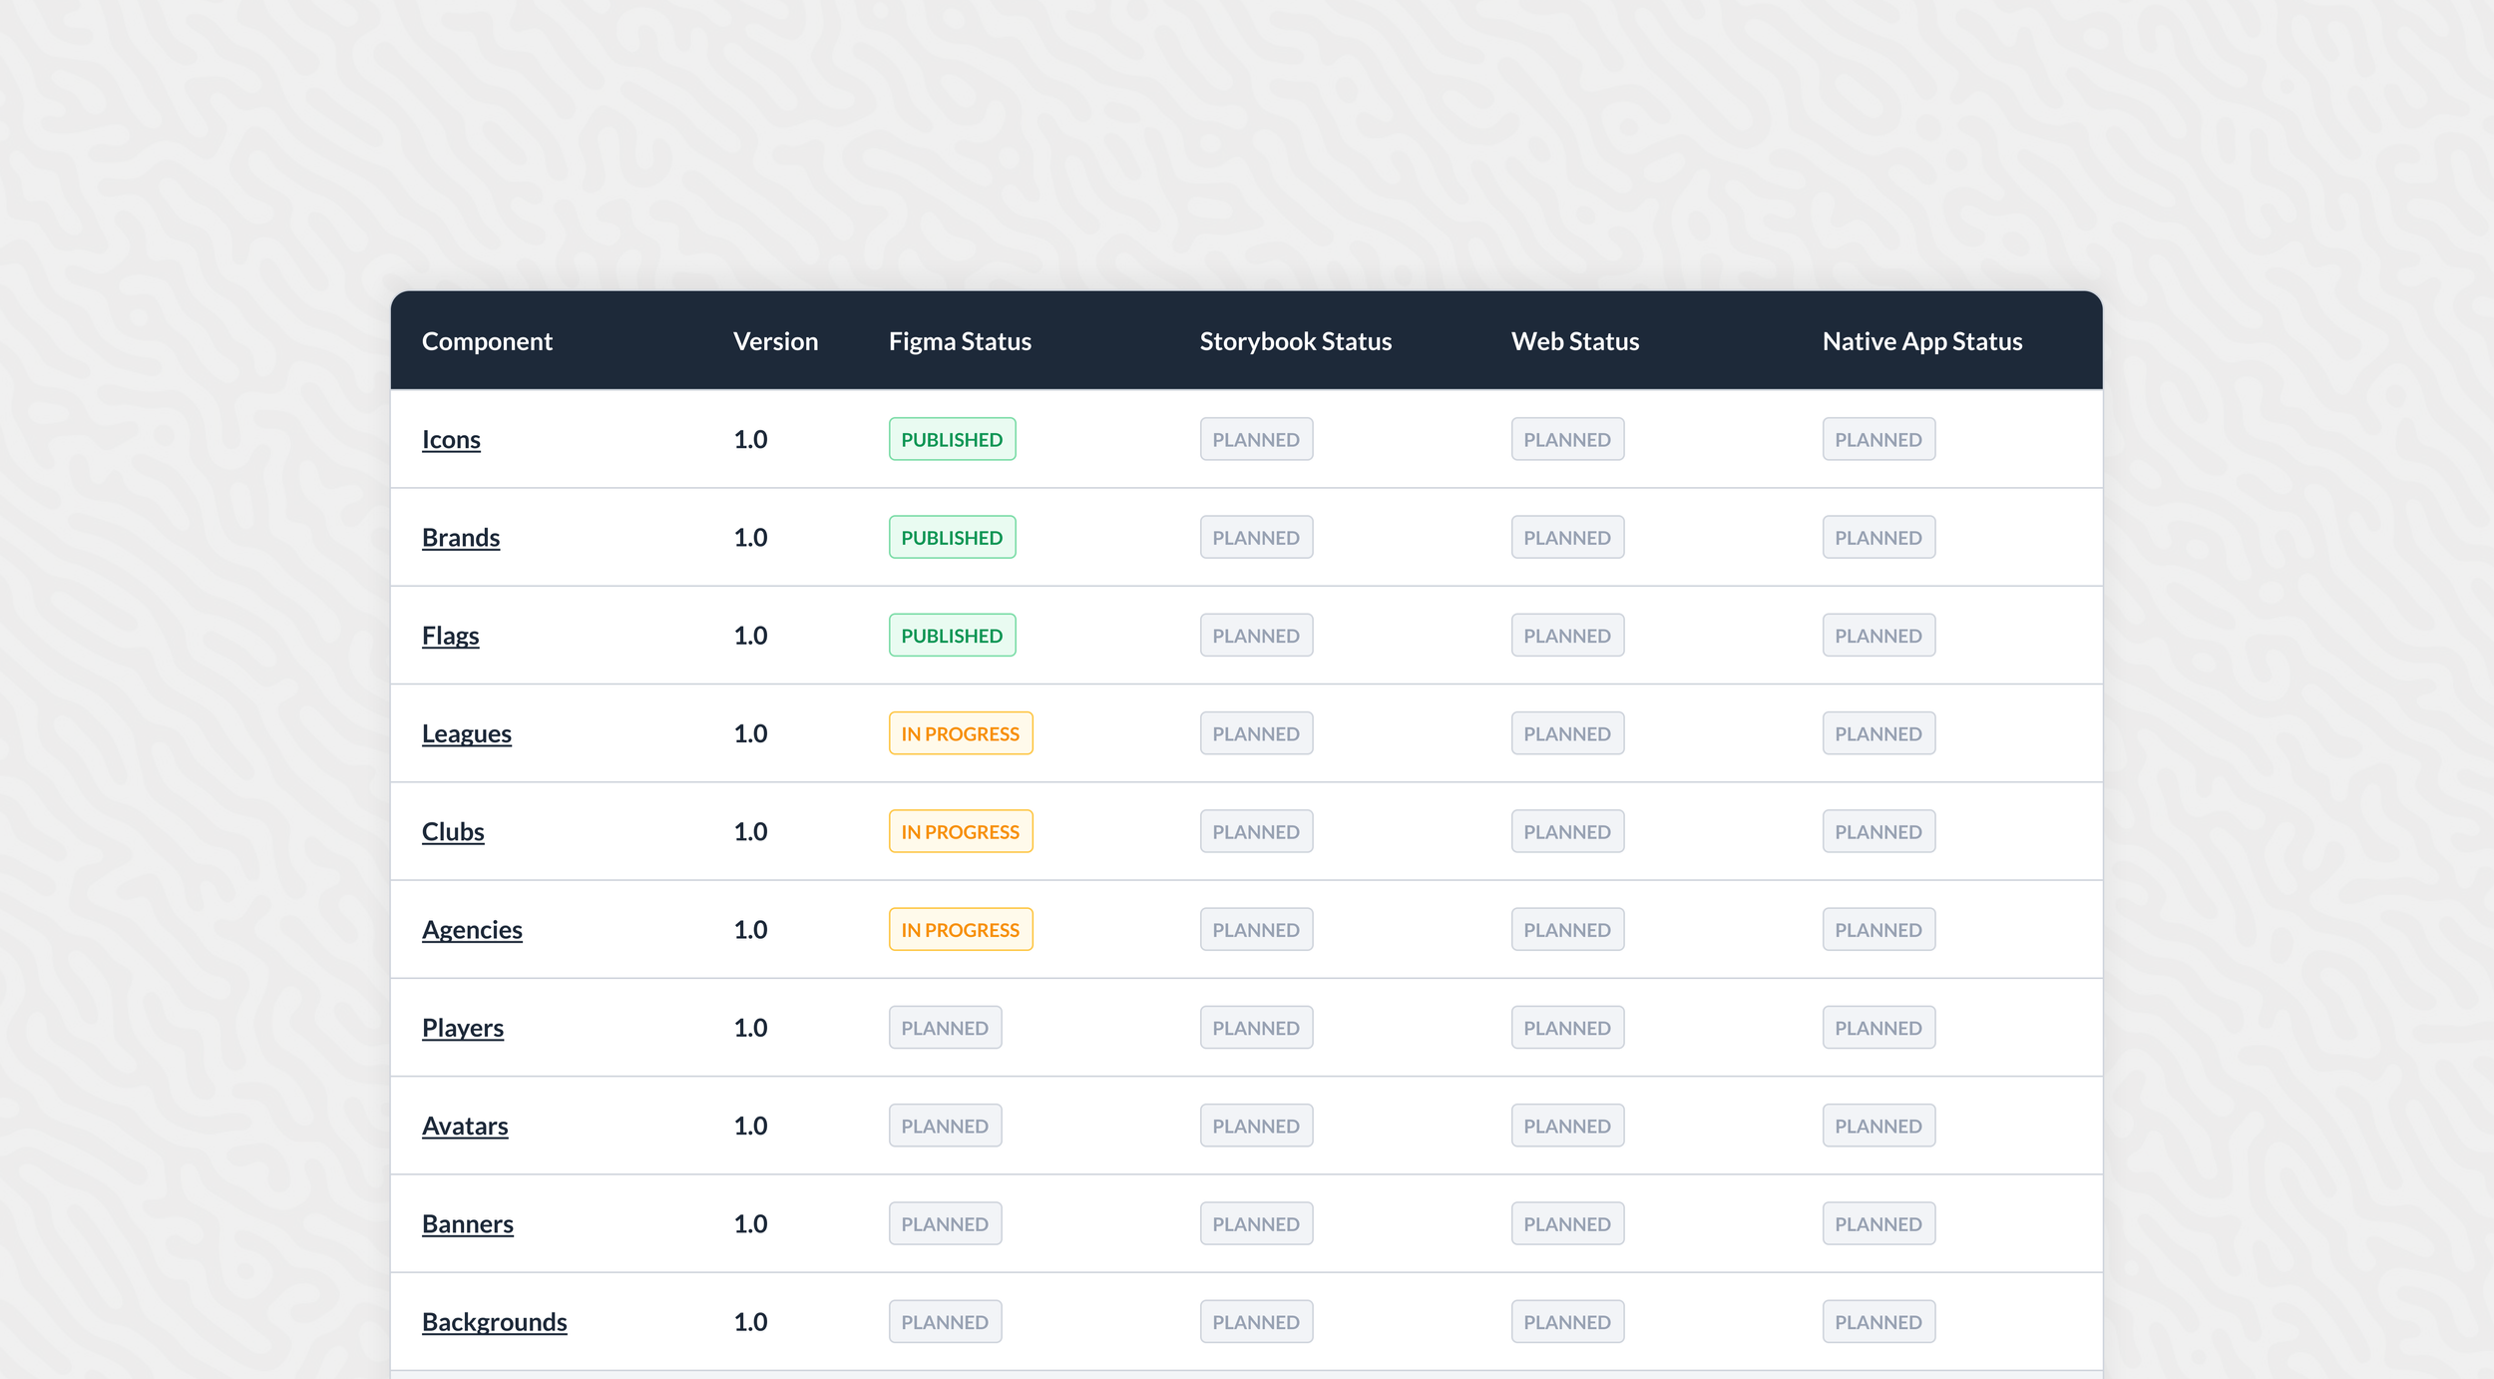Click Web PLANNED badge in Clubs row
The image size is (2494, 1379).
1568,831
